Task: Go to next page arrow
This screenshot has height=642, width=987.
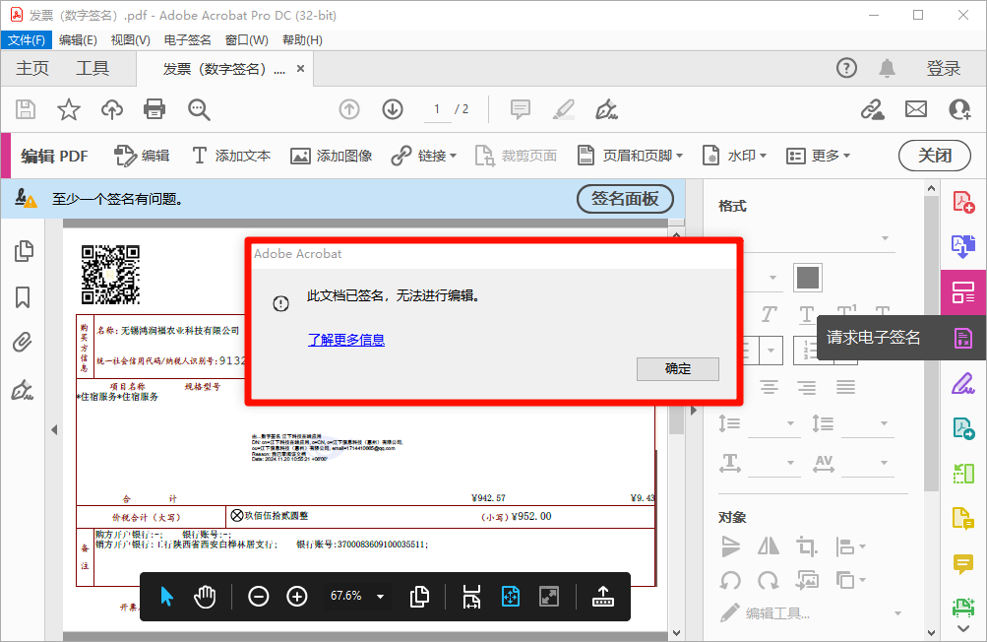Action: coord(393,109)
